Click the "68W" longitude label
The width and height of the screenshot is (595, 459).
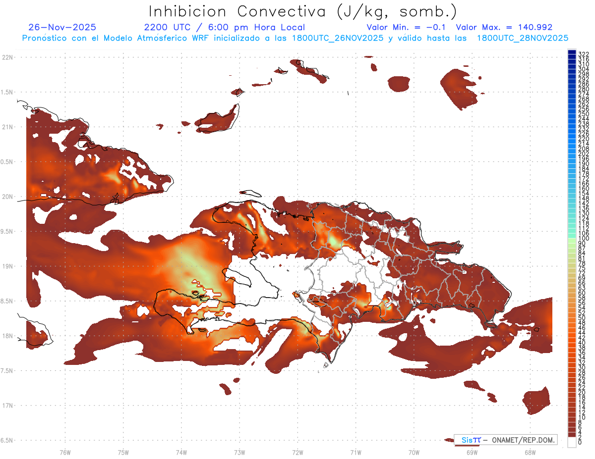[530, 452]
